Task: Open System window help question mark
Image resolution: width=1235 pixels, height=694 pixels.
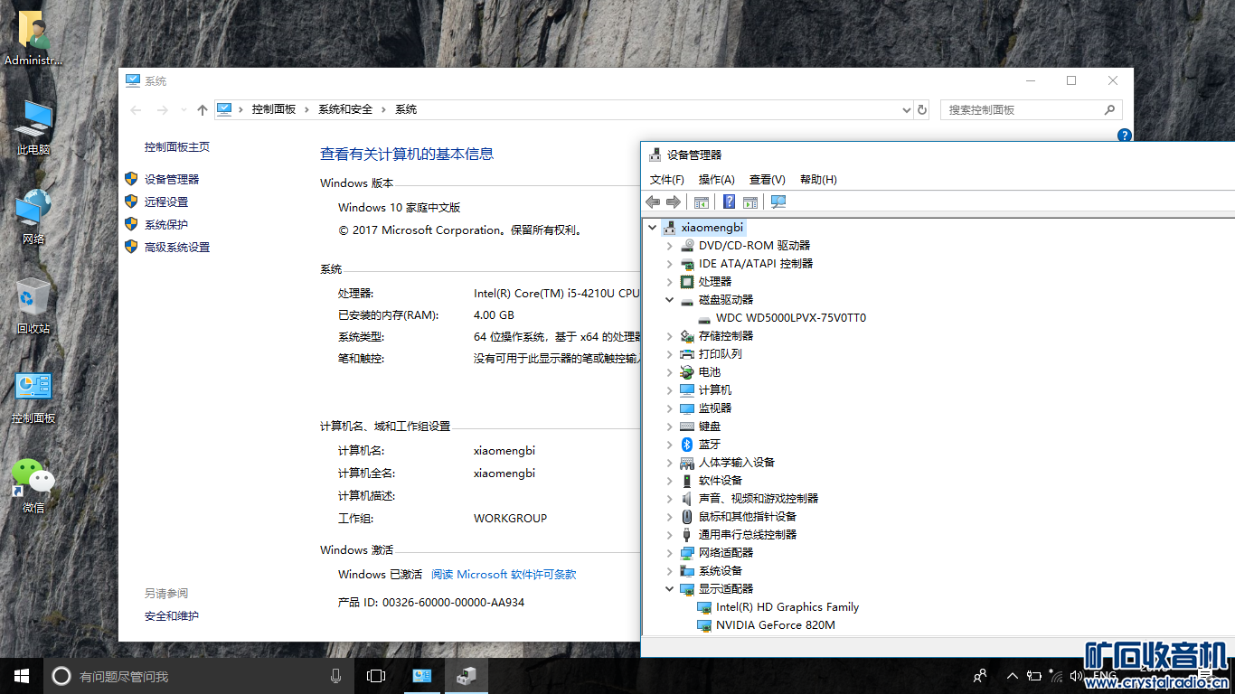Action: [1125, 136]
